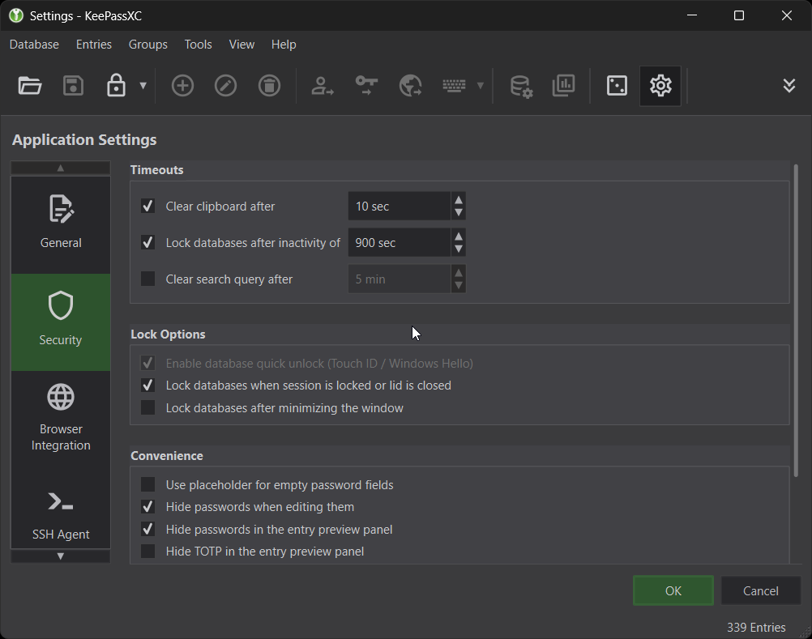Select the Security settings category
The height and width of the screenshot is (639, 812).
[61, 322]
